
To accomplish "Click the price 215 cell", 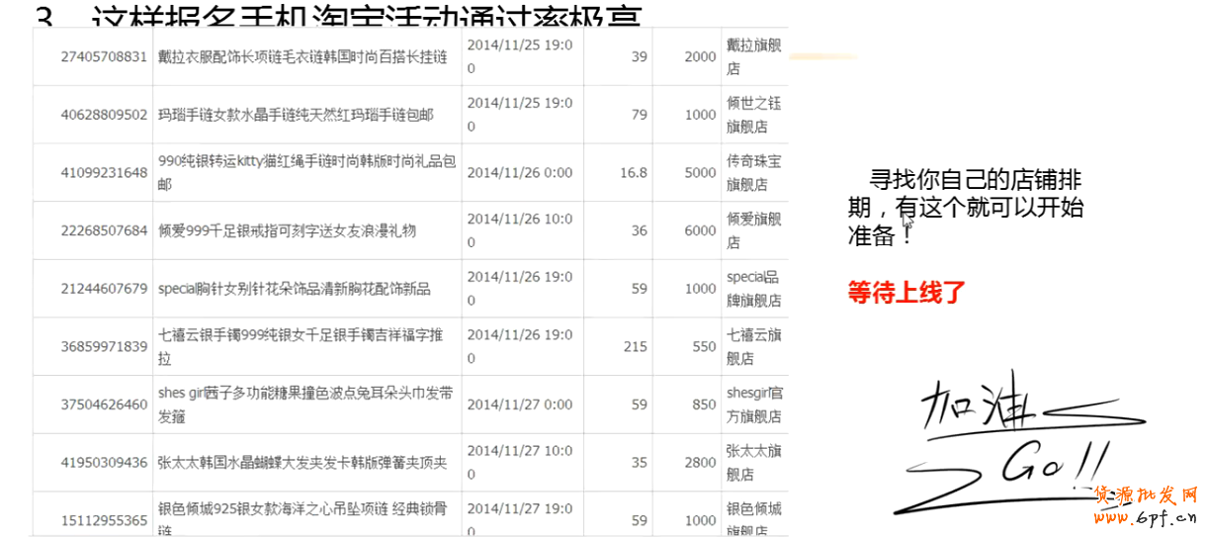I will pyautogui.click(x=635, y=346).
